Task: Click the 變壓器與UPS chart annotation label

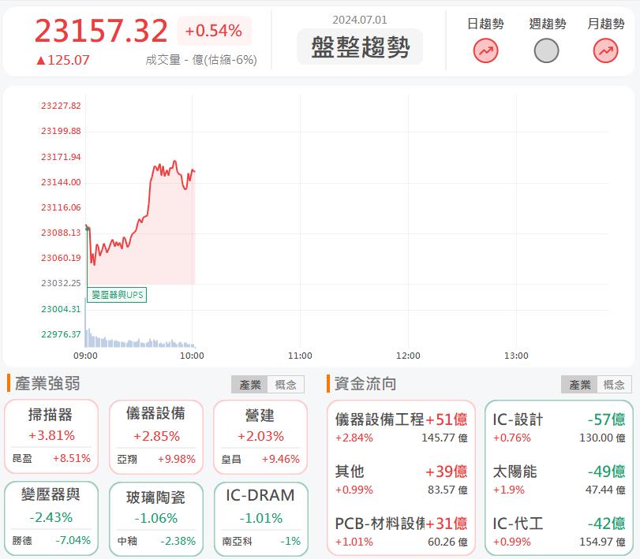Action: click(x=117, y=295)
